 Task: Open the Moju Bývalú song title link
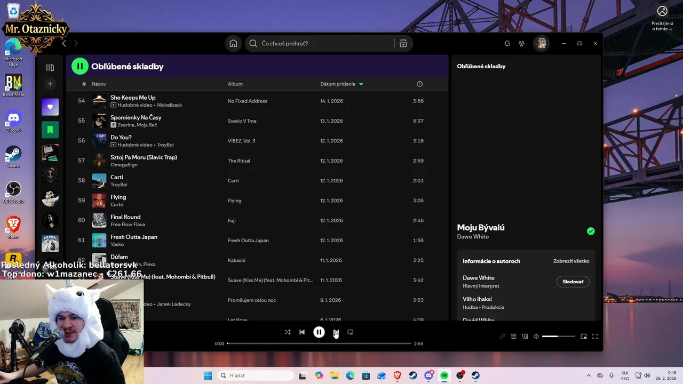tap(481, 227)
